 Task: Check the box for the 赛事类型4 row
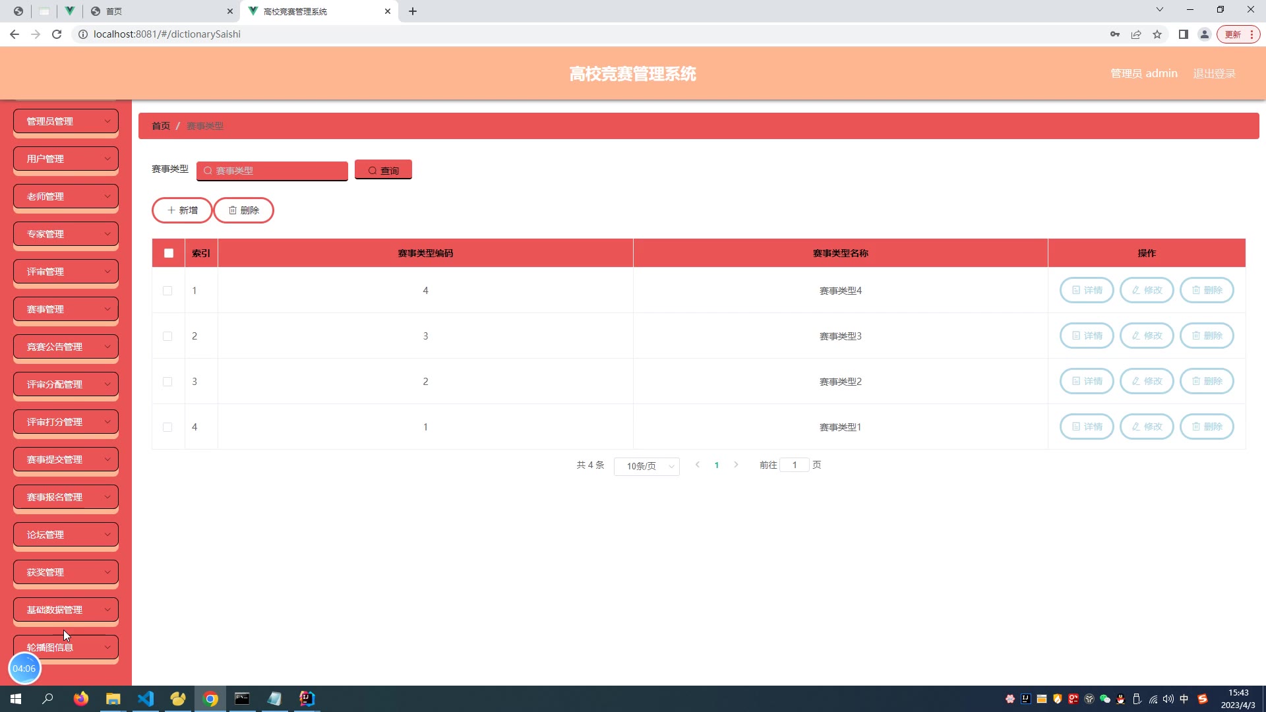(x=167, y=291)
